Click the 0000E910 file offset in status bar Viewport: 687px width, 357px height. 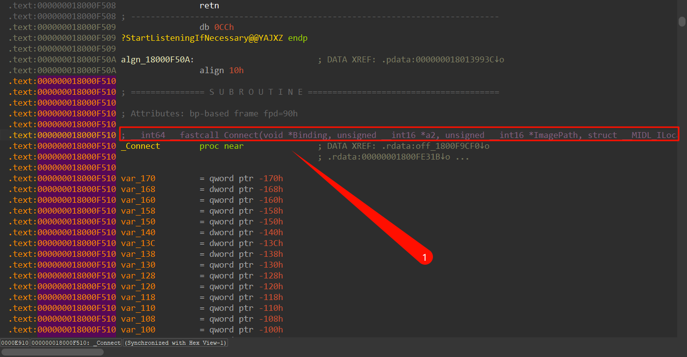(x=15, y=343)
